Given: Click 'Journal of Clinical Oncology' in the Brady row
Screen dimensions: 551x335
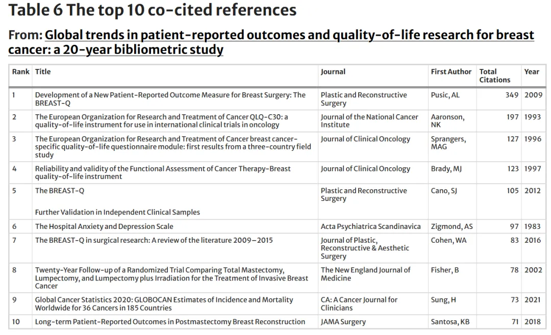Looking at the screenshot, I should tap(365, 169).
